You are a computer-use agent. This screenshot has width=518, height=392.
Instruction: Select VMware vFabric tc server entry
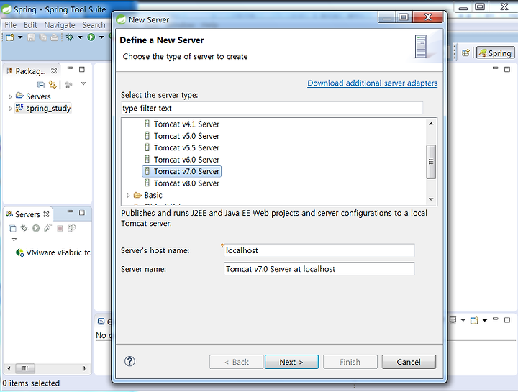tap(53, 252)
